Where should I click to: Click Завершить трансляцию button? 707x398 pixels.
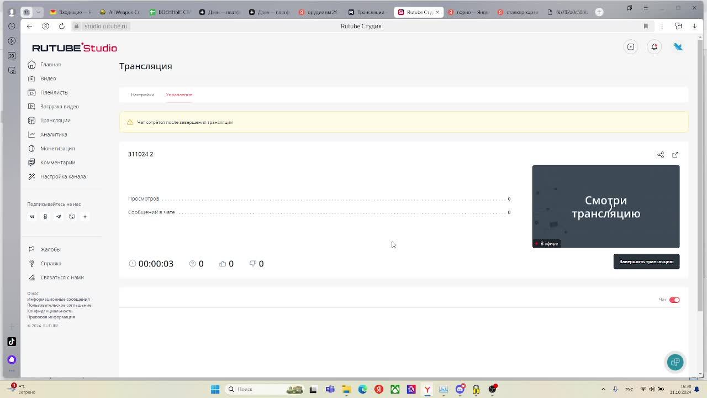tap(646, 261)
